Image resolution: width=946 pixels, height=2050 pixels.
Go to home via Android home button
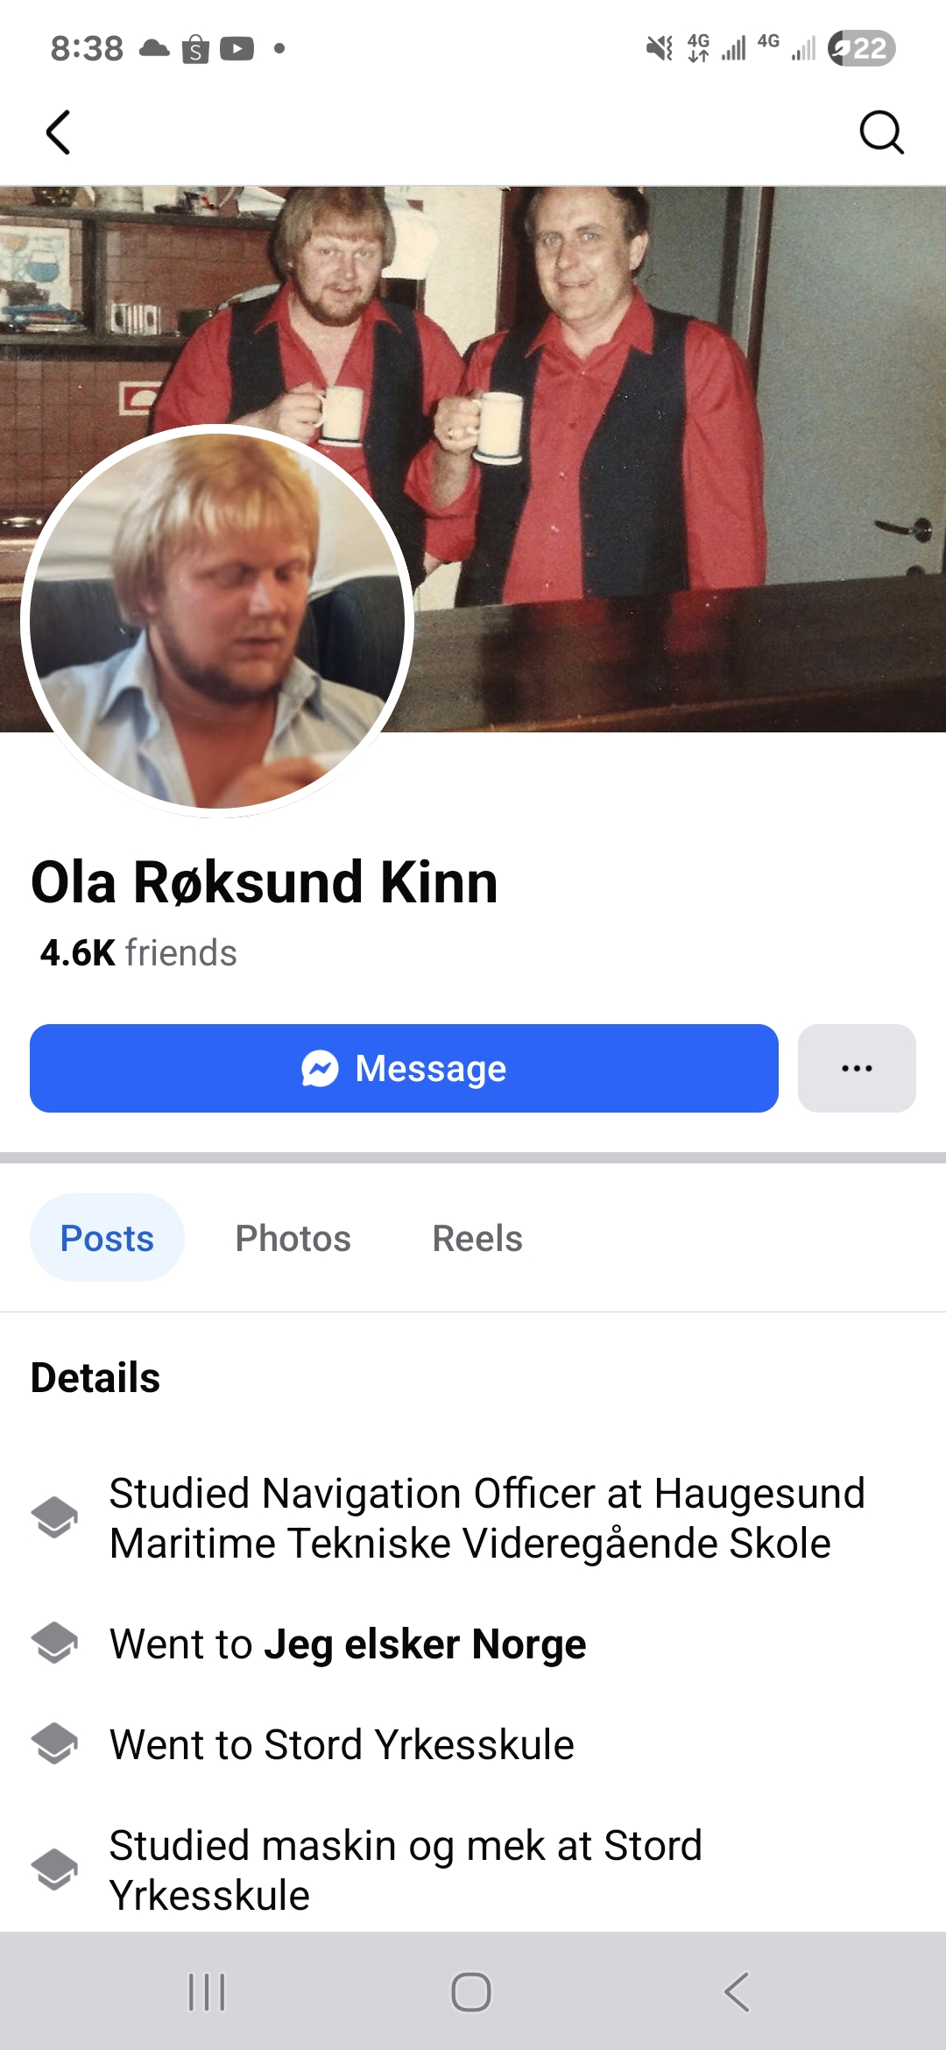(471, 1992)
